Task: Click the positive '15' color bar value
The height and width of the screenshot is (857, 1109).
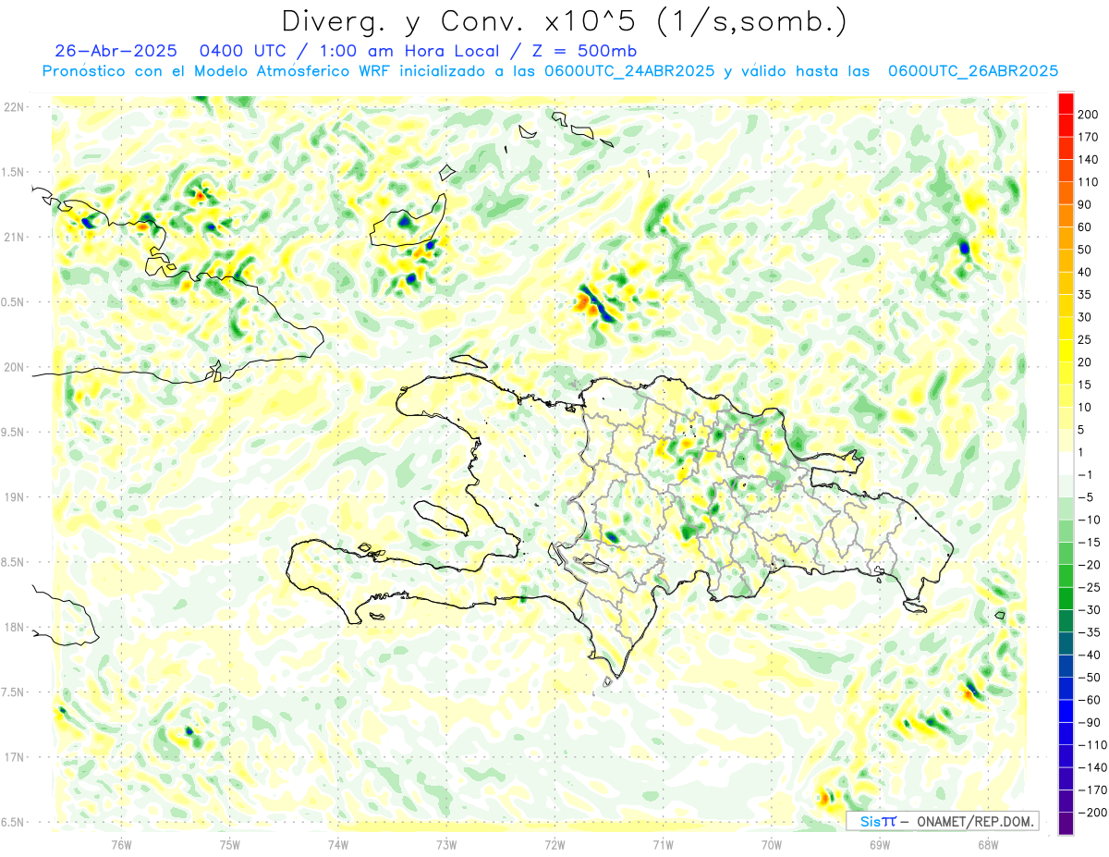Action: tap(1086, 385)
